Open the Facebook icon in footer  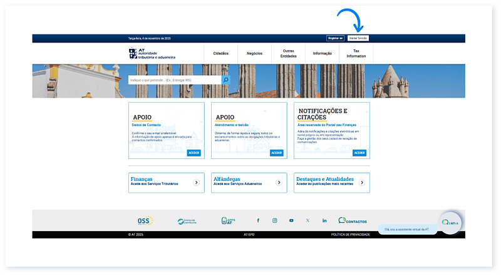pyautogui.click(x=258, y=221)
